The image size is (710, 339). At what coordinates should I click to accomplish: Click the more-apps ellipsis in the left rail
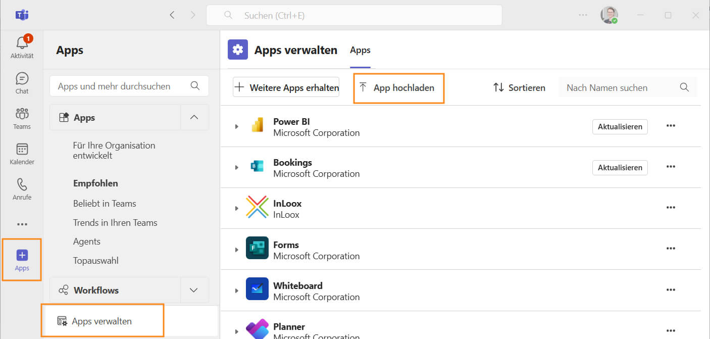[x=22, y=224]
